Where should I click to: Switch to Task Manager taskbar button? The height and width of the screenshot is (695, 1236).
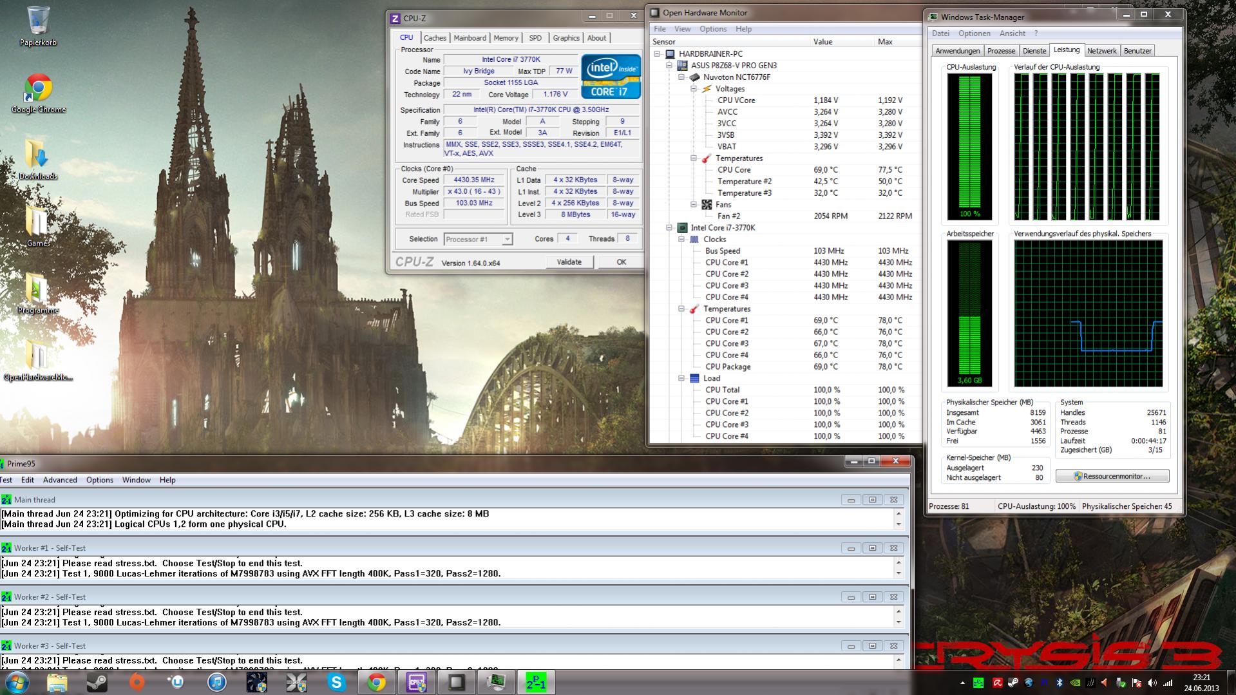[x=496, y=682]
